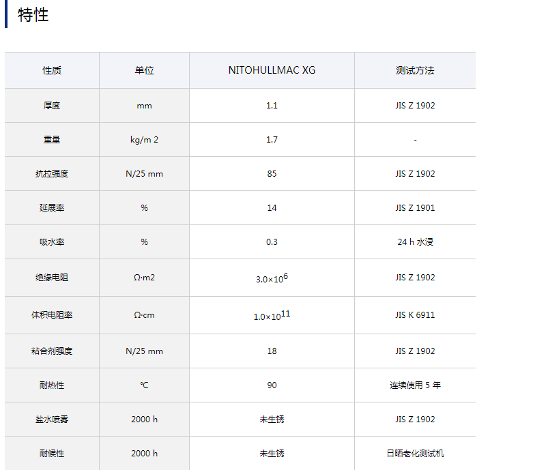Click JIS Z 1901 test method cell
The height and width of the screenshot is (470, 548).
pyautogui.click(x=415, y=208)
